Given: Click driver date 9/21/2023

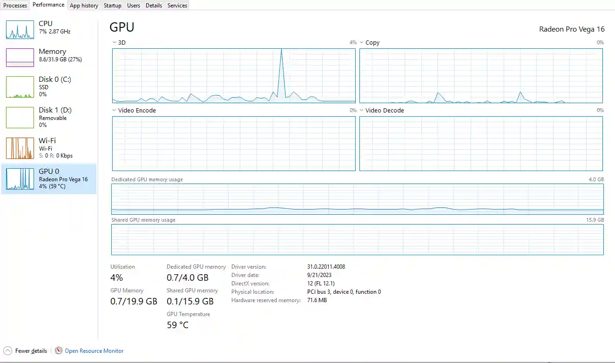Looking at the screenshot, I should point(320,275).
